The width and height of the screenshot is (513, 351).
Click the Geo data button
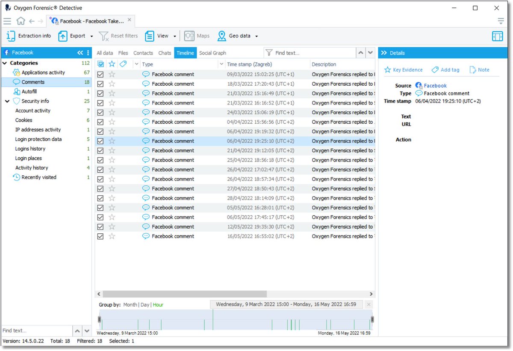(234, 36)
